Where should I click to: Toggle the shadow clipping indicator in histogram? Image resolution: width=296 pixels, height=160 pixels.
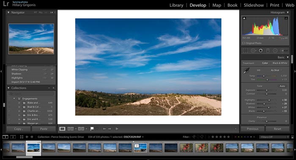(244, 18)
